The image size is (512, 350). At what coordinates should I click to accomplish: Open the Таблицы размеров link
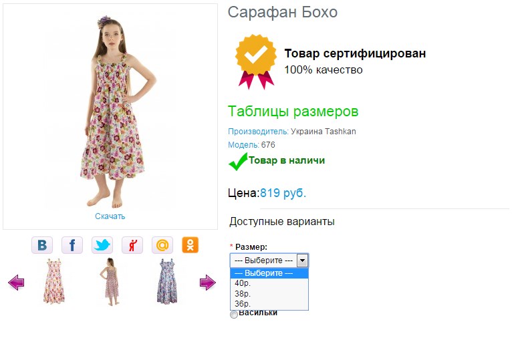(x=293, y=111)
